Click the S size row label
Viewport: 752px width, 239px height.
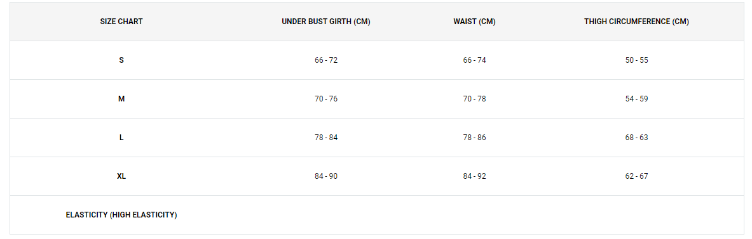(x=121, y=60)
